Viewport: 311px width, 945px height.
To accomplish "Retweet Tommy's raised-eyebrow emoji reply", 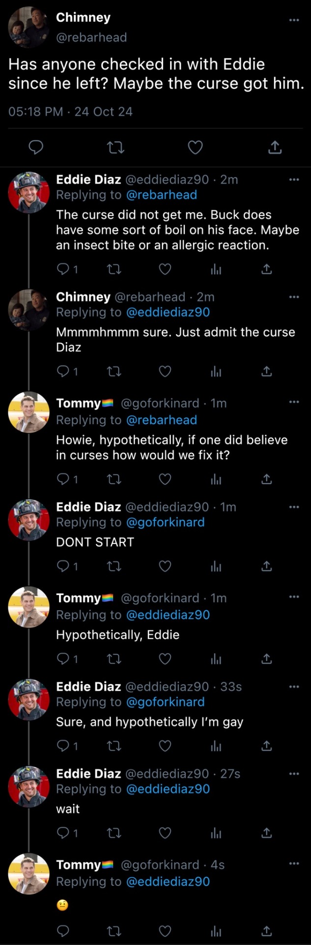I will pos(114,931).
